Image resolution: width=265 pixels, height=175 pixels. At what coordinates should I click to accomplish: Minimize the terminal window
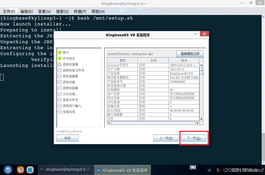click(242, 3)
